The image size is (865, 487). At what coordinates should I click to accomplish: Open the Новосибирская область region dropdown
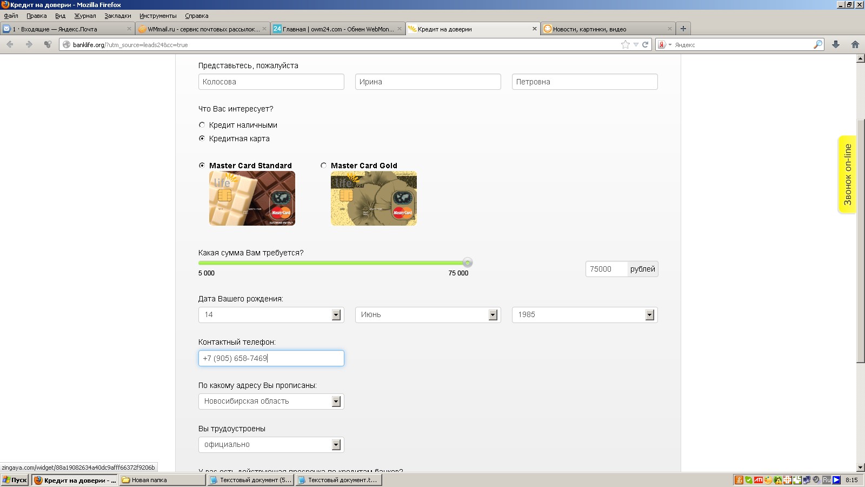pyautogui.click(x=271, y=402)
